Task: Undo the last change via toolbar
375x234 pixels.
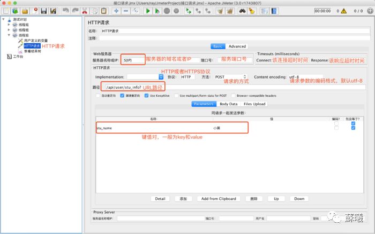Action: (65, 11)
